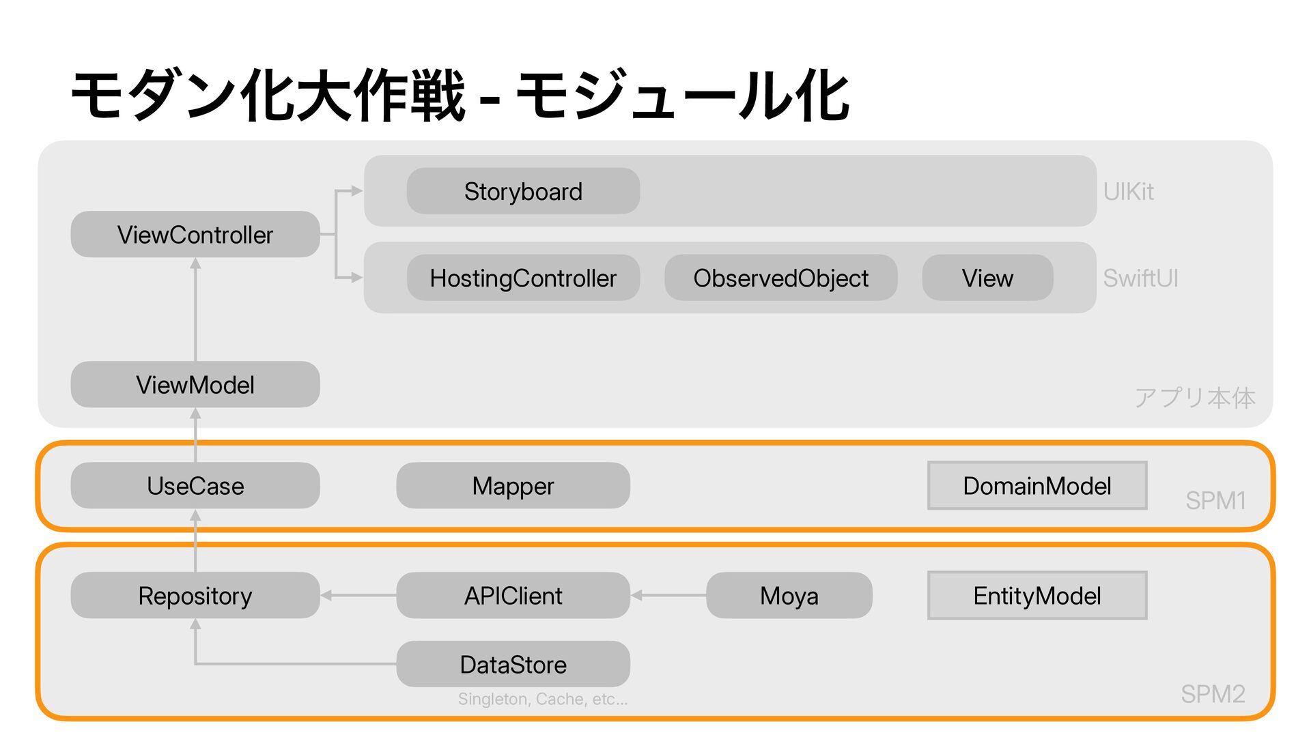The image size is (1311, 737).
Task: Select the Mapper block
Action: point(513,485)
